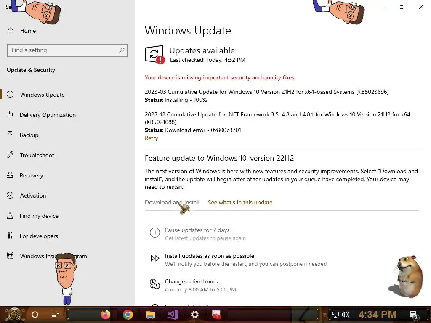Click the Find a setting search box
431x323 pixels.
pyautogui.click(x=67, y=50)
